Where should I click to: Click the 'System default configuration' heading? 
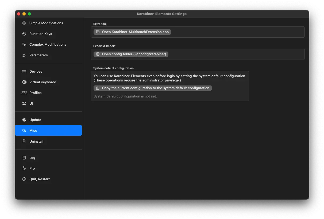113,68
